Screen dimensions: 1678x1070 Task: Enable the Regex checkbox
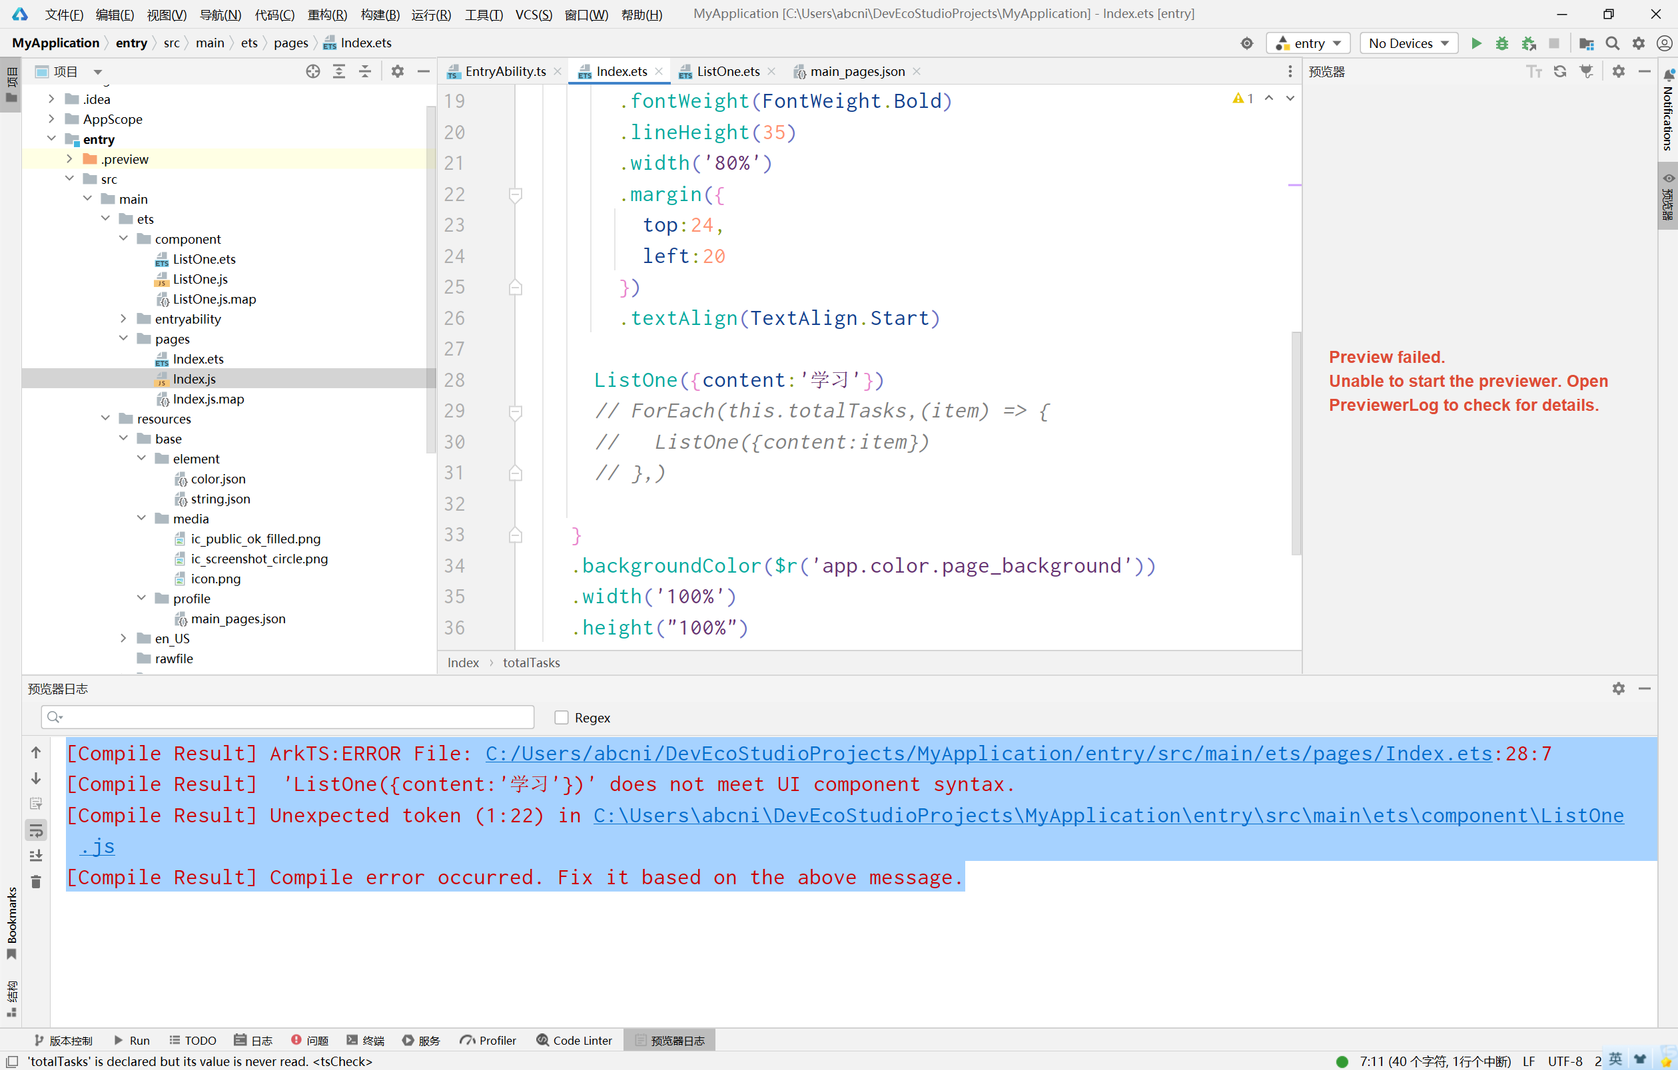[x=562, y=718]
